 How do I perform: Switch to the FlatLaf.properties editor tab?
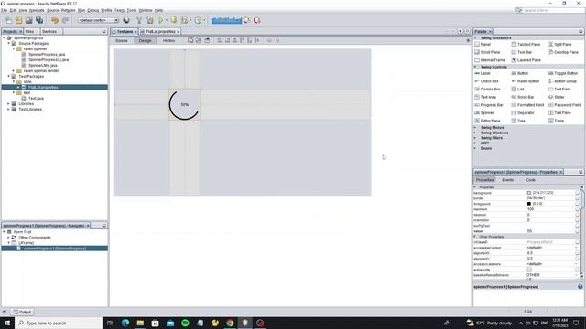click(160, 32)
